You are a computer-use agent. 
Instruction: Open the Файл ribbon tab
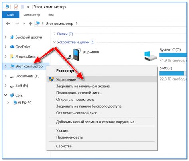11,15
